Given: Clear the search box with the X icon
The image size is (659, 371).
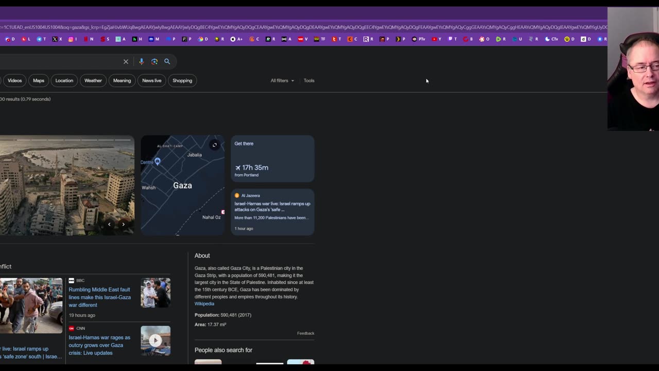Looking at the screenshot, I should coord(126,61).
